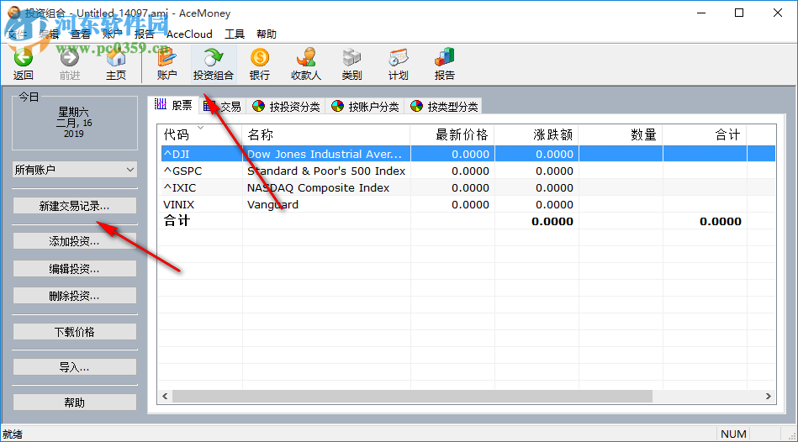The width and height of the screenshot is (798, 442).
Task: Click the AceMoney app icon in title bar
Action: tap(14, 13)
